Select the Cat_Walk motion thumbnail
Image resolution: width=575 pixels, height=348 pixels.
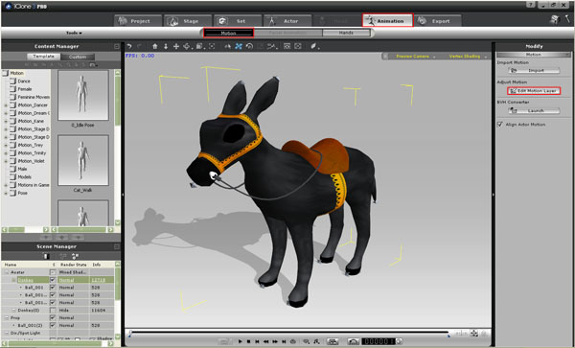pyautogui.click(x=83, y=160)
